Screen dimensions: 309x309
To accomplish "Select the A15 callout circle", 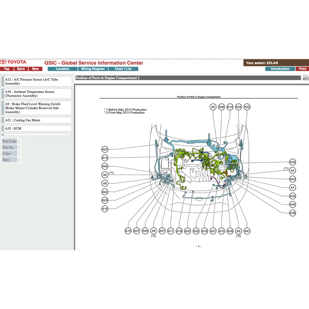I will pos(128,231).
